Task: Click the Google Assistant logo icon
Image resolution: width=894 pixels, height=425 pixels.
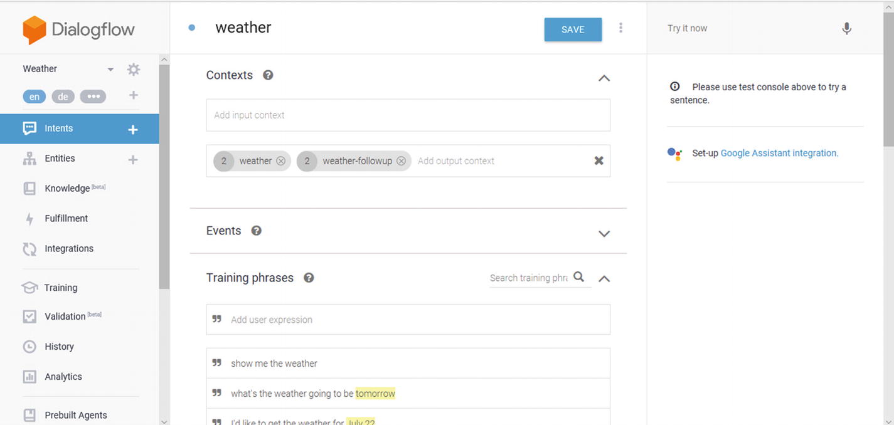Action: [674, 154]
